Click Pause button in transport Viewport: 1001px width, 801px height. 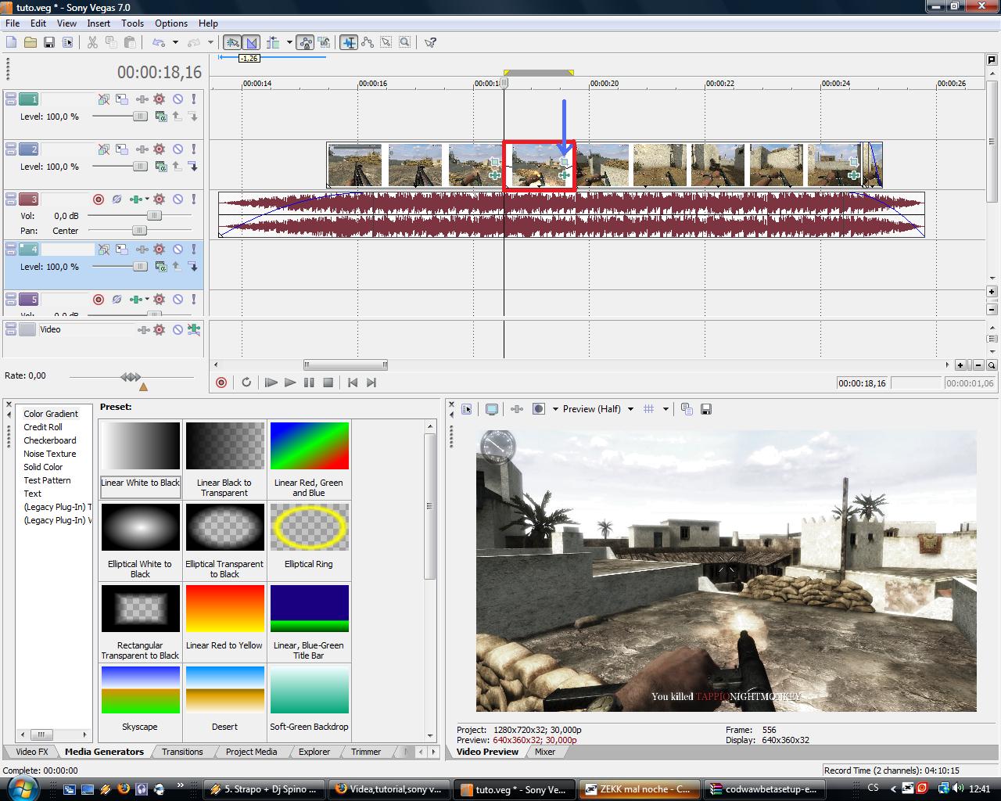click(309, 383)
